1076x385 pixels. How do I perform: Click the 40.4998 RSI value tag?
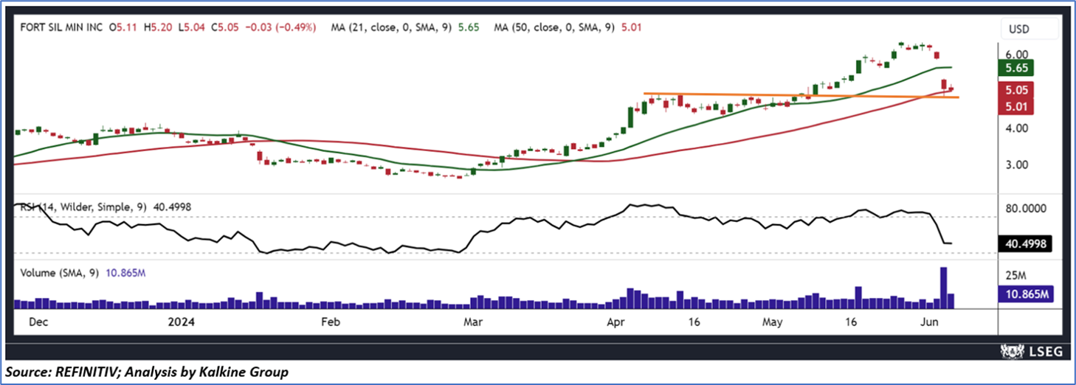[x=1024, y=243]
